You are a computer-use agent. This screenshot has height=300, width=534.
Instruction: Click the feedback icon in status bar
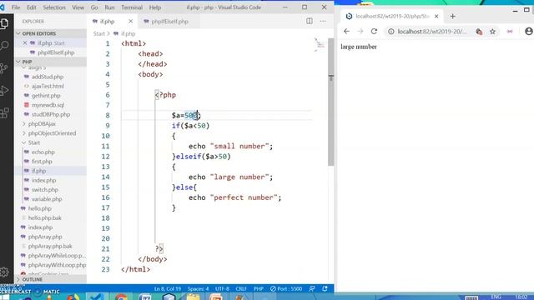[x=312, y=289]
